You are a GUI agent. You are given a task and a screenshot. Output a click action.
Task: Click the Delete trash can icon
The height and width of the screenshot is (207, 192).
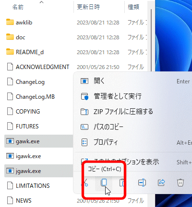pyautogui.click(x=180, y=183)
